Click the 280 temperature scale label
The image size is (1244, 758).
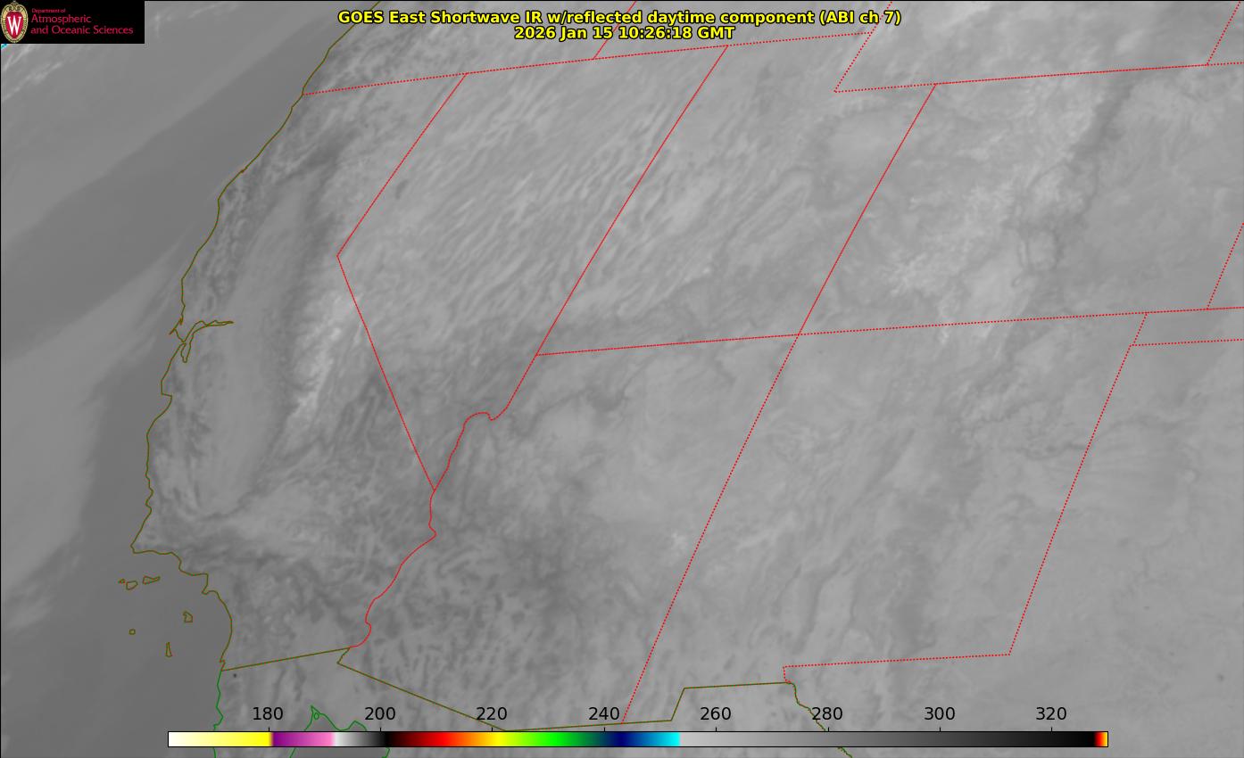[827, 713]
